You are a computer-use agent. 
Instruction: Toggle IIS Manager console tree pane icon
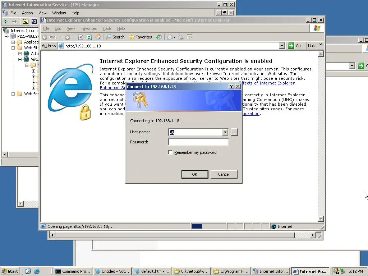(34, 22)
